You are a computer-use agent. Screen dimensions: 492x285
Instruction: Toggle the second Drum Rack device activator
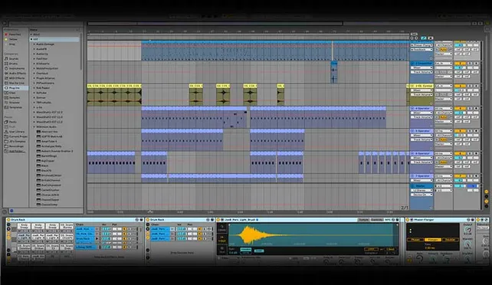(x=148, y=220)
